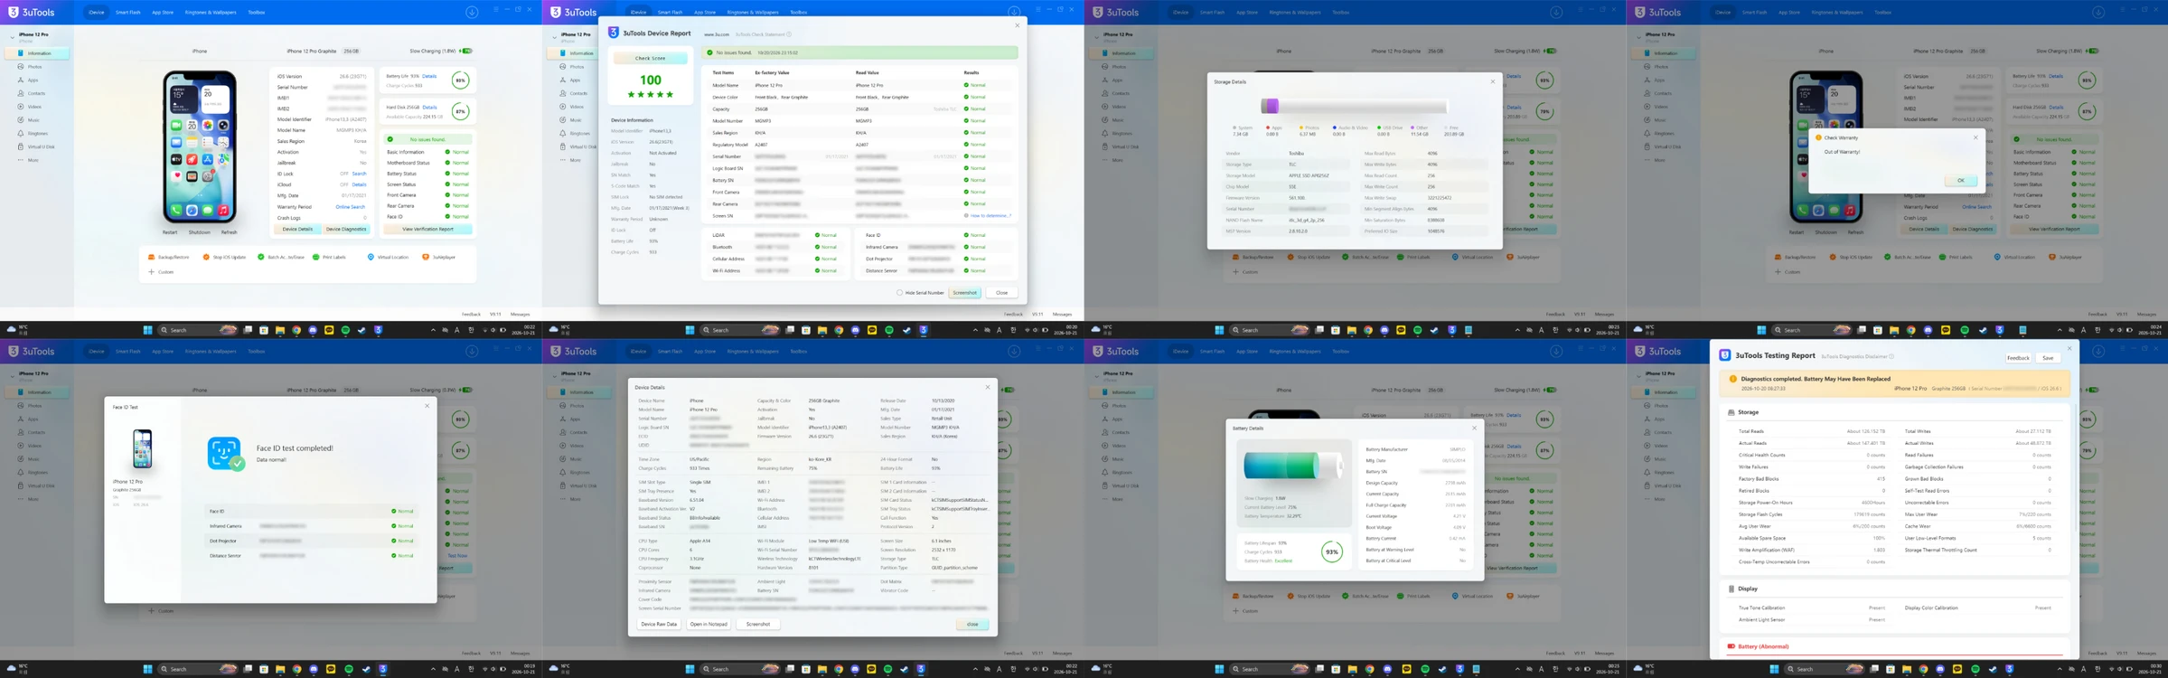The width and height of the screenshot is (2168, 678).
Task: Click Open in Notepad in Device Details
Action: click(708, 625)
